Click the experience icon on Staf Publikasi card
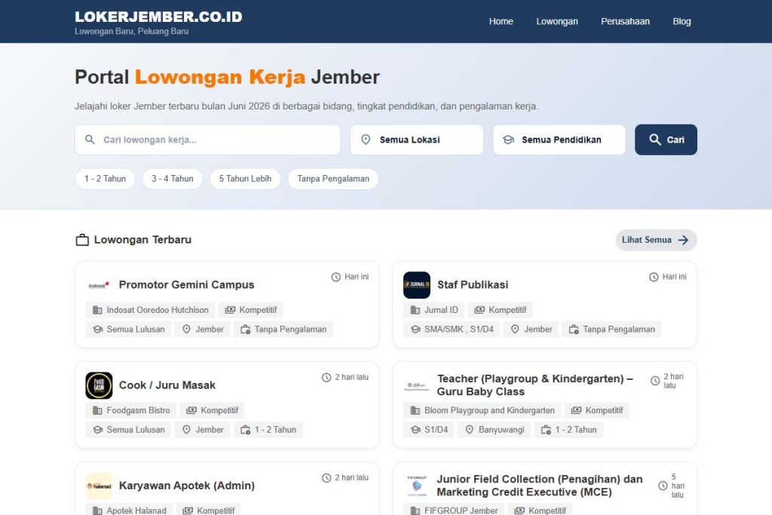 (574, 330)
